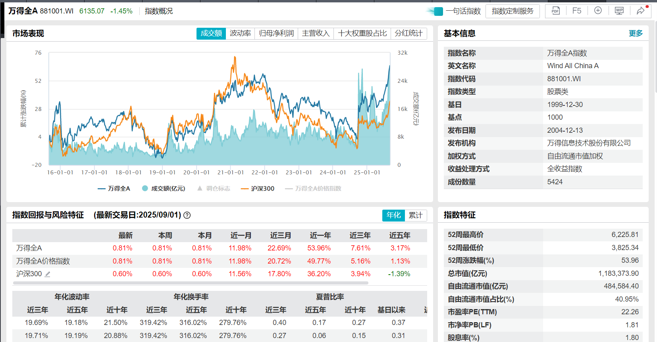Image resolution: width=657 pixels, height=342 pixels.
Task: Click the 万得全A价格指数 row label
Action: (43, 261)
